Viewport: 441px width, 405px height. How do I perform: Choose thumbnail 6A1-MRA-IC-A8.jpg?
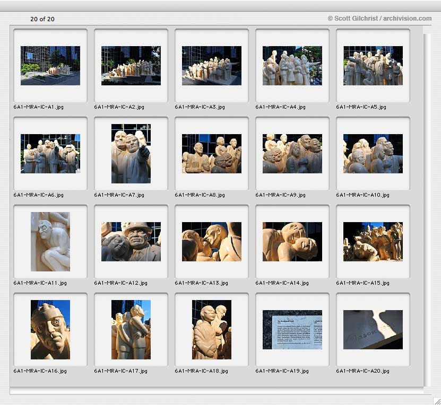click(x=212, y=154)
